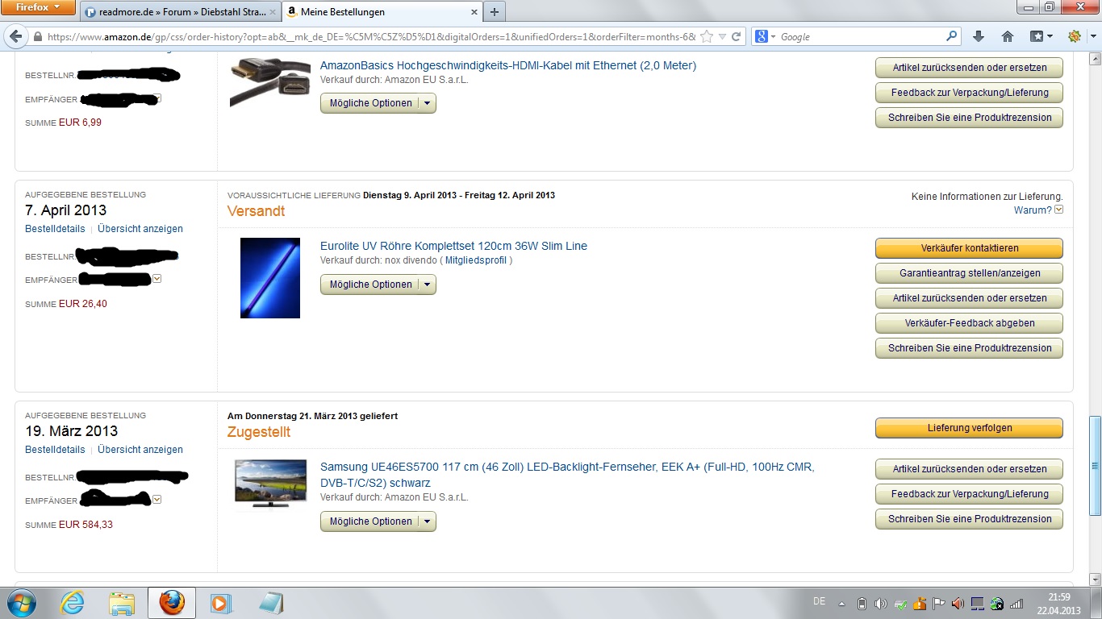1102x619 pixels.
Task: Go back with the browser back arrow
Action: 15,36
